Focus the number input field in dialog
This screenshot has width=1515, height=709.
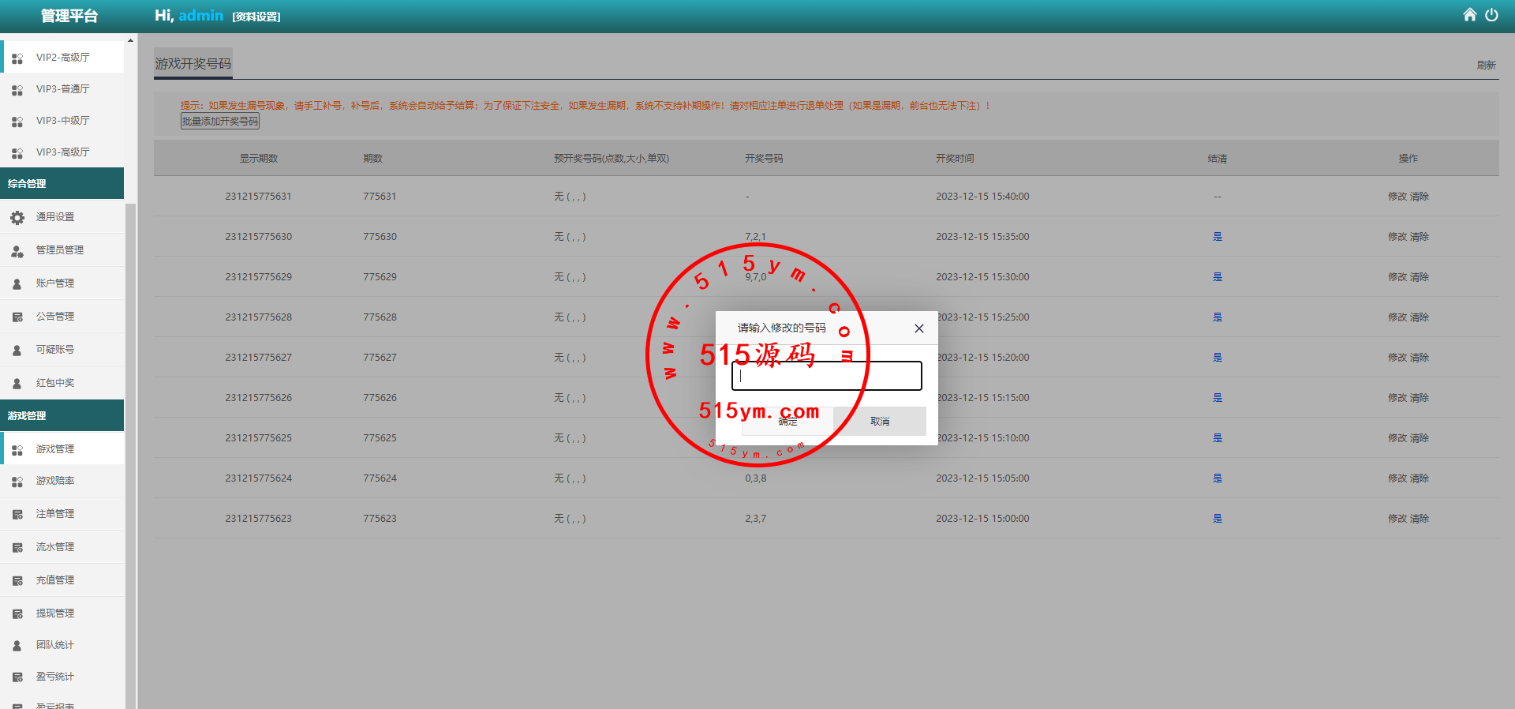[x=826, y=376]
